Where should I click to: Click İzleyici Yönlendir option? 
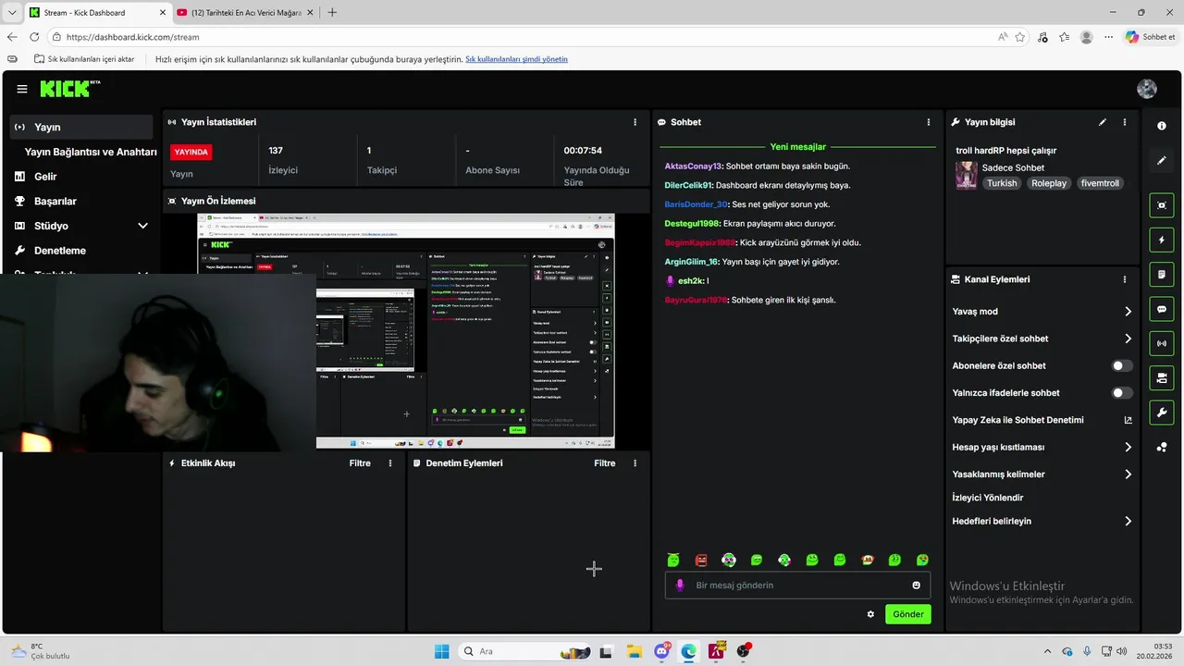point(988,498)
